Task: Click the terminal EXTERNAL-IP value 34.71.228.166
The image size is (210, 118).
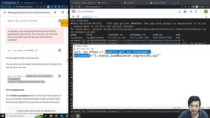Action: [139, 38]
